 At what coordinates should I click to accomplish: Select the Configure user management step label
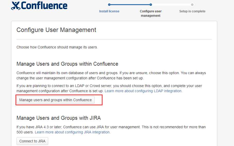click(x=151, y=13)
